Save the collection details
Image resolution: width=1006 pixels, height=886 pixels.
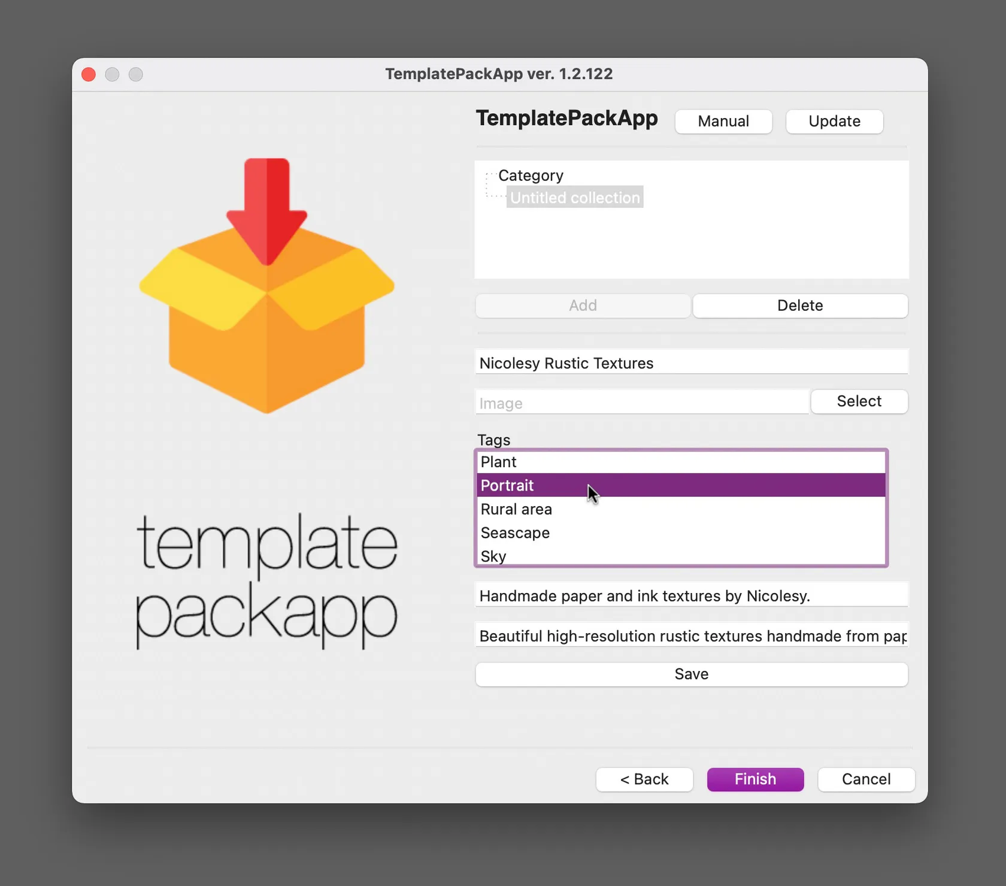691,675
